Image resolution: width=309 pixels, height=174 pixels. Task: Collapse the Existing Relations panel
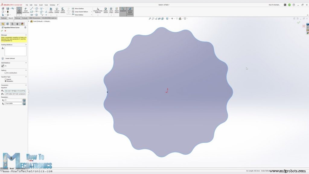26,44
